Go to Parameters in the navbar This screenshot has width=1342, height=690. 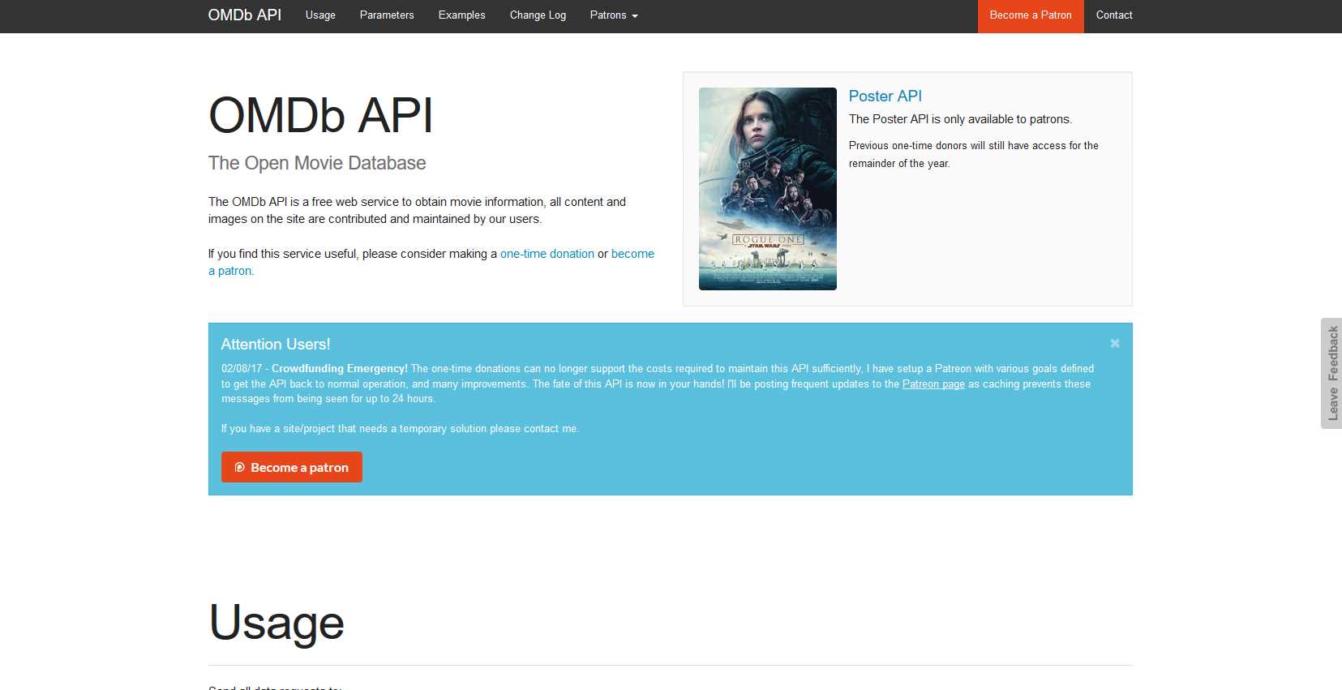click(x=387, y=15)
